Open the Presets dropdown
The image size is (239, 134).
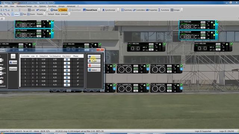tap(40, 14)
